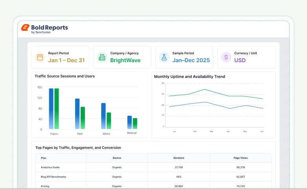Click the Bold Reports title text
This screenshot has height=189, width=307.
coord(50,28)
